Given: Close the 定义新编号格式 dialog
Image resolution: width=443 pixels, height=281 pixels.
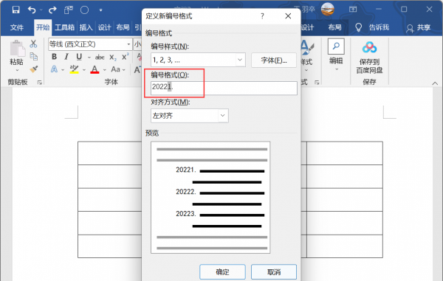Looking at the screenshot, I should [288, 16].
